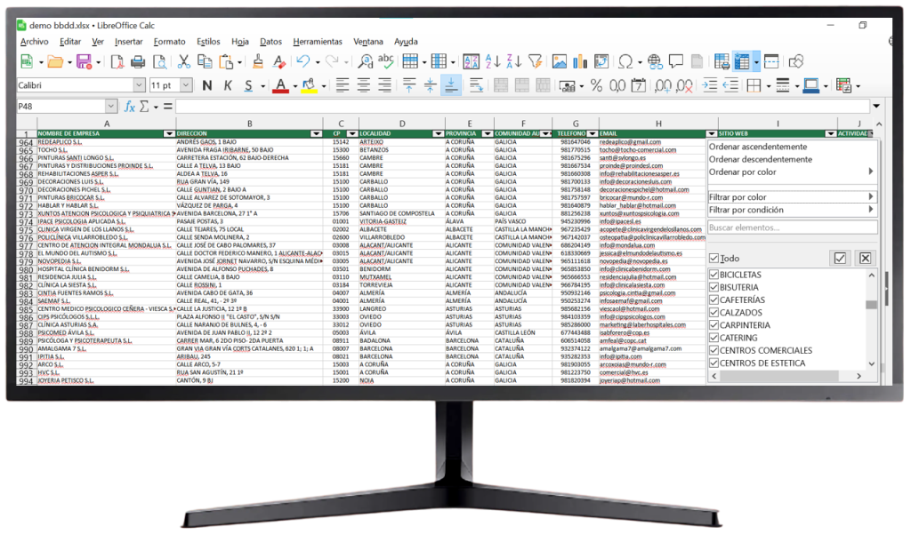This screenshot has width=911, height=535.
Task: Click the Print icon in toolbar
Action: [x=138, y=61]
